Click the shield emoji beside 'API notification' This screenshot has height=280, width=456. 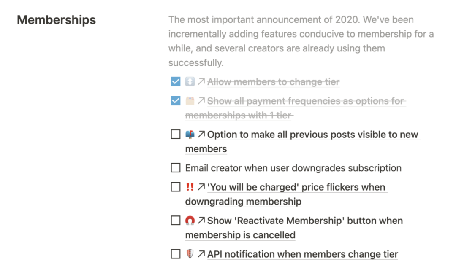click(190, 254)
